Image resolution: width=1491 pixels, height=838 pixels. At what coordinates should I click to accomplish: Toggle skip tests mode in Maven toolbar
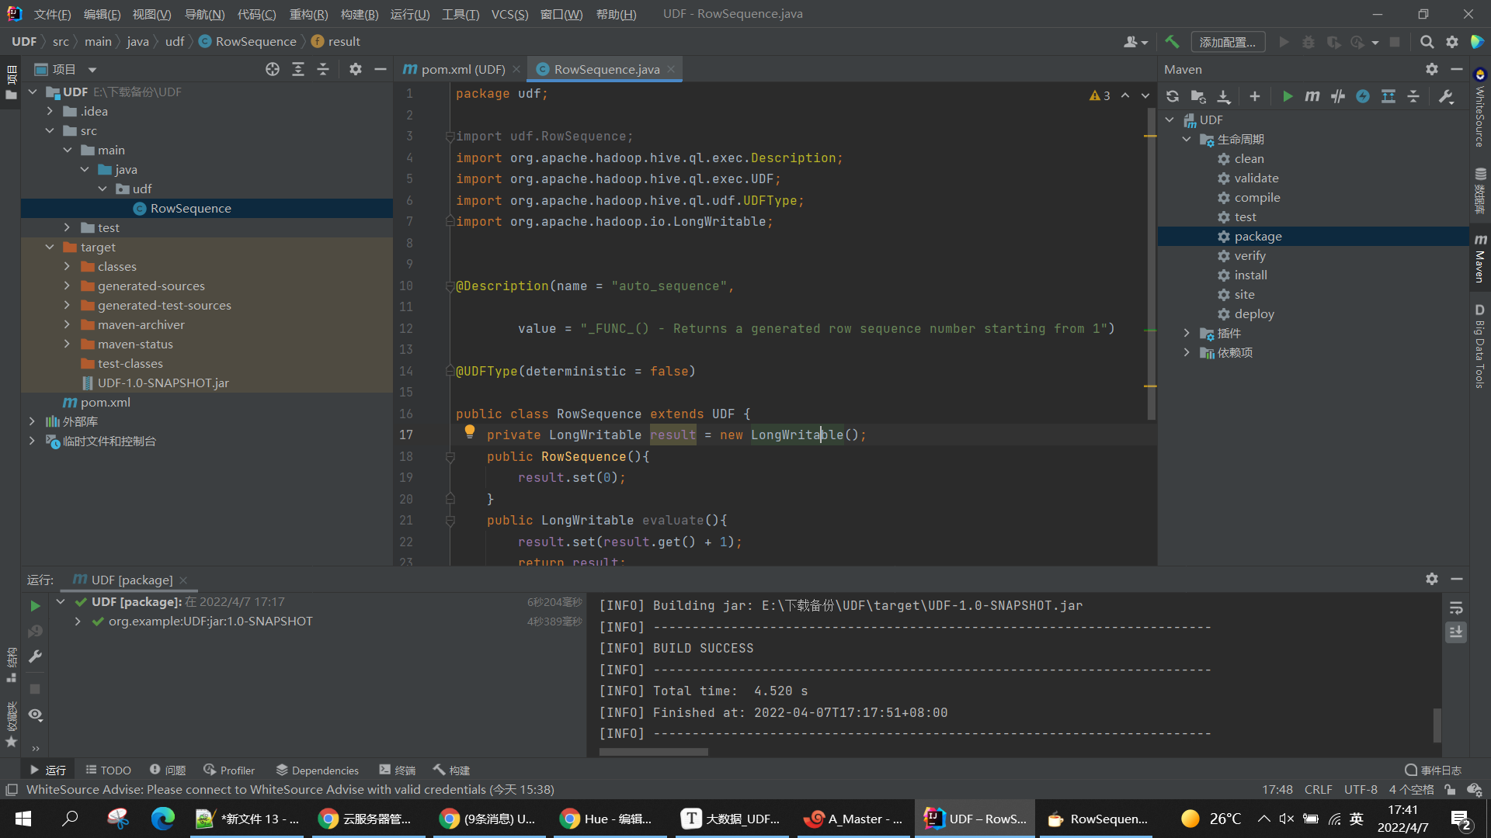click(1363, 96)
